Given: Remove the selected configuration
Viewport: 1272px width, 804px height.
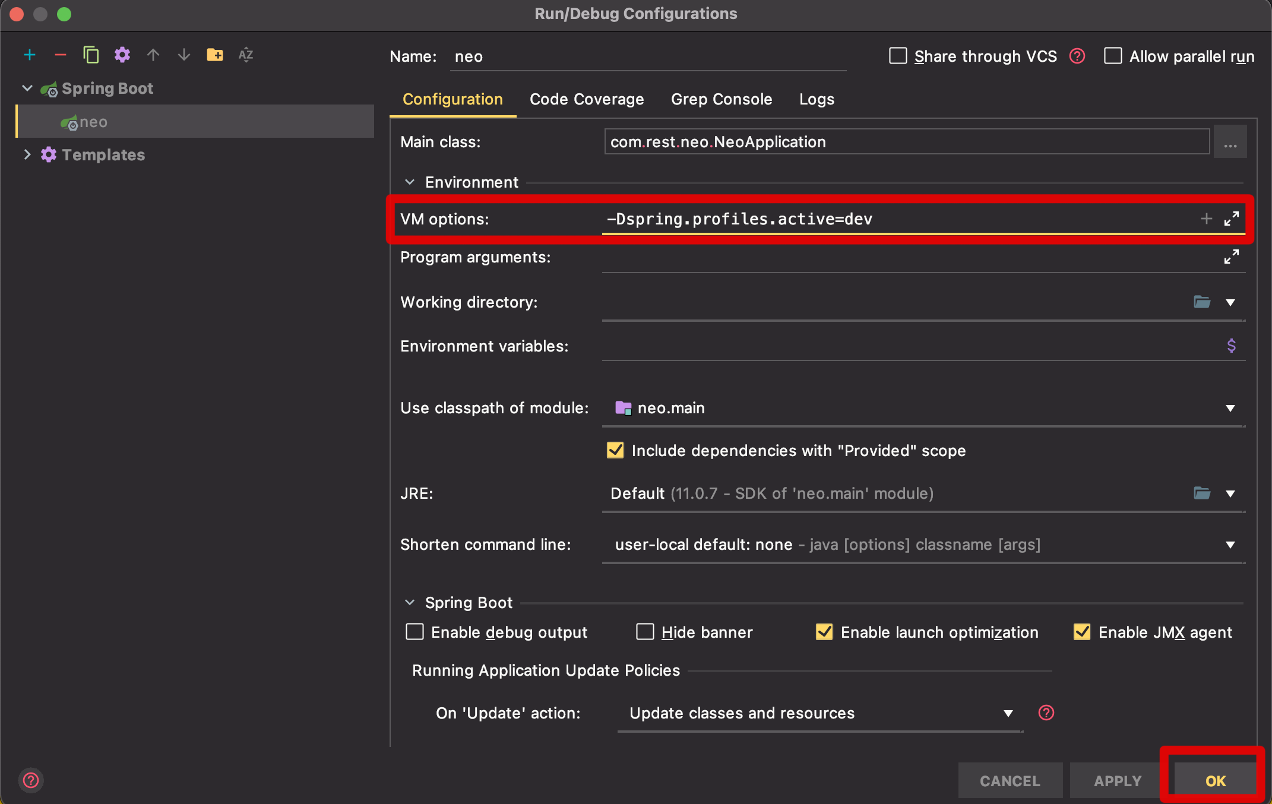Looking at the screenshot, I should (60, 55).
